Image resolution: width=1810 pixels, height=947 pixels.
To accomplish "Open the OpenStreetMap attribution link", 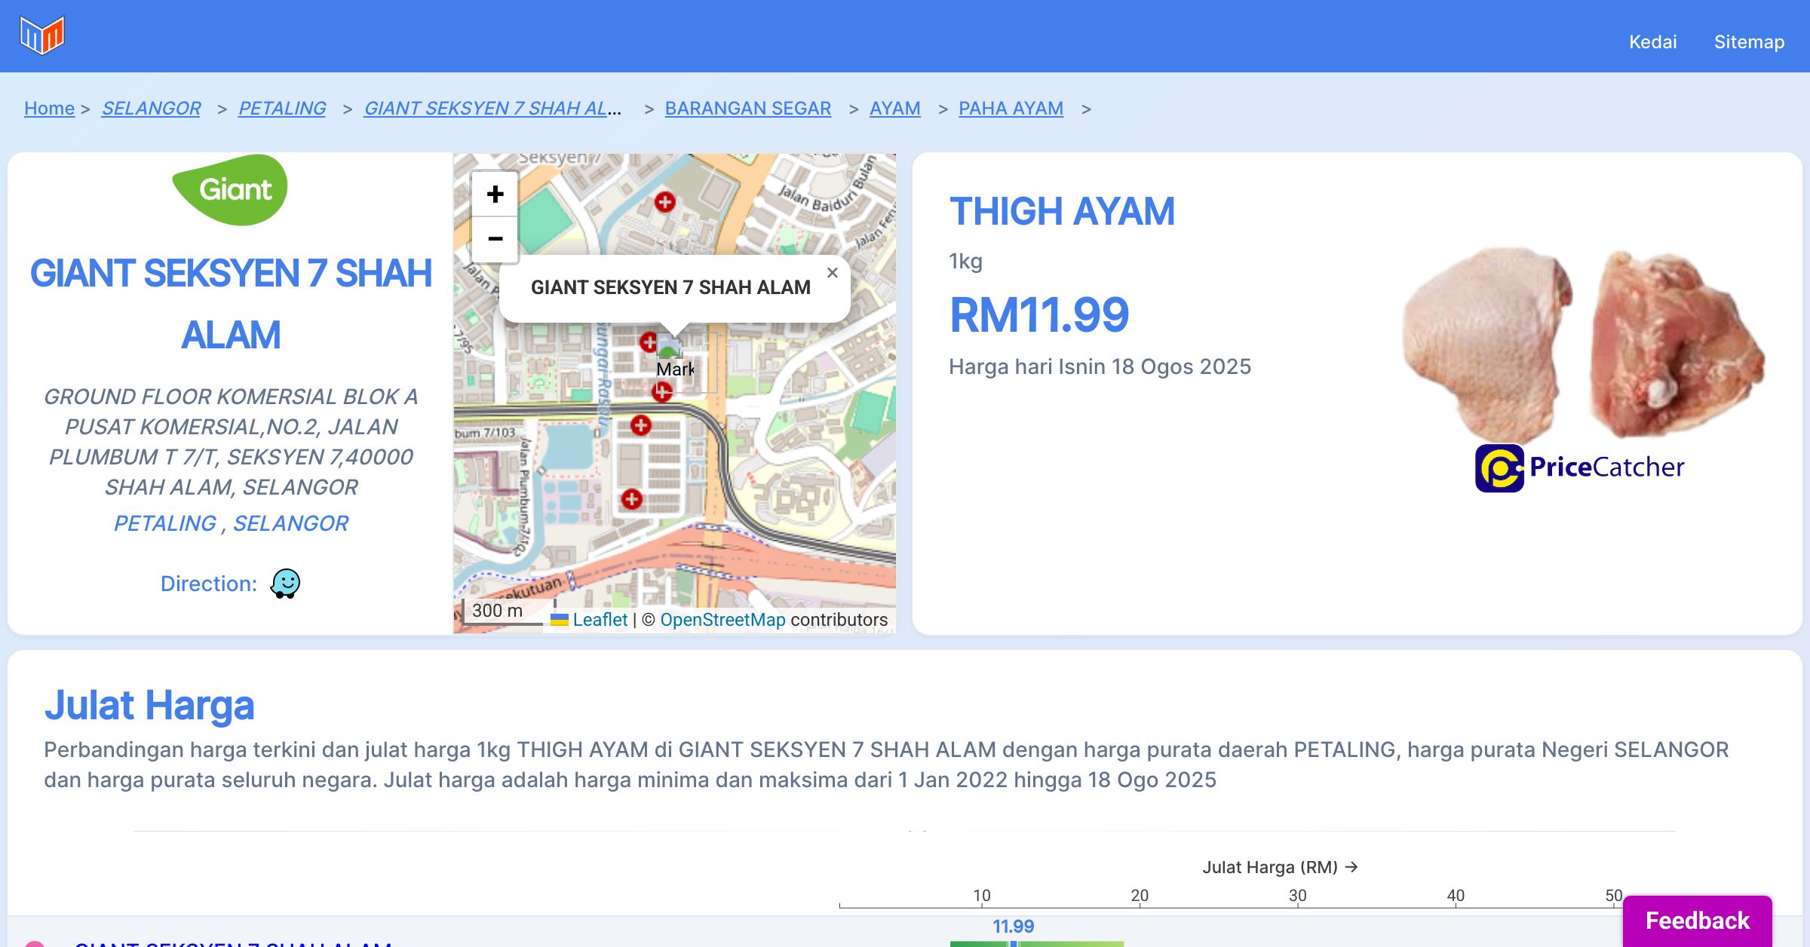I will pos(722,620).
